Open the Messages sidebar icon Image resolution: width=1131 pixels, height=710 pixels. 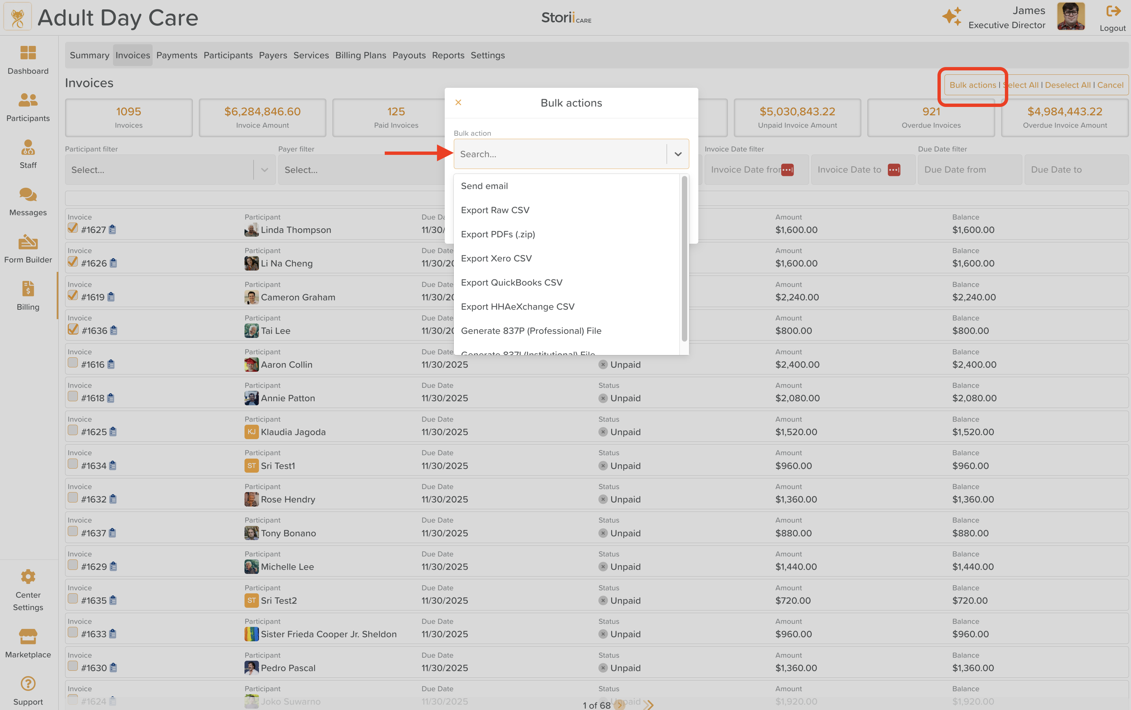28,194
